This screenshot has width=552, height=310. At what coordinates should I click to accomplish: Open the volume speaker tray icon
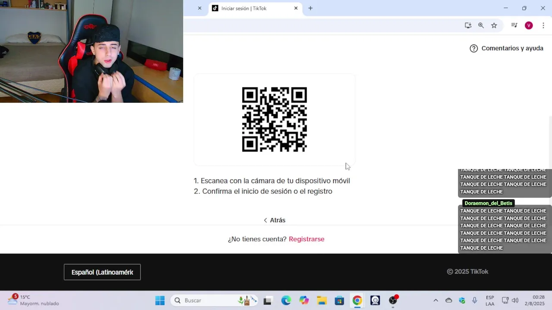515,301
